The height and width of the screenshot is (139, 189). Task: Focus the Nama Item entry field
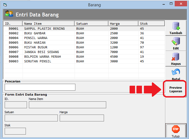tap(67, 105)
